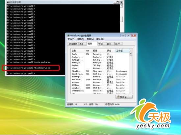181x135 pixels.
Task: Click the 进程数: 35 status bar entry
Action: 72,104
